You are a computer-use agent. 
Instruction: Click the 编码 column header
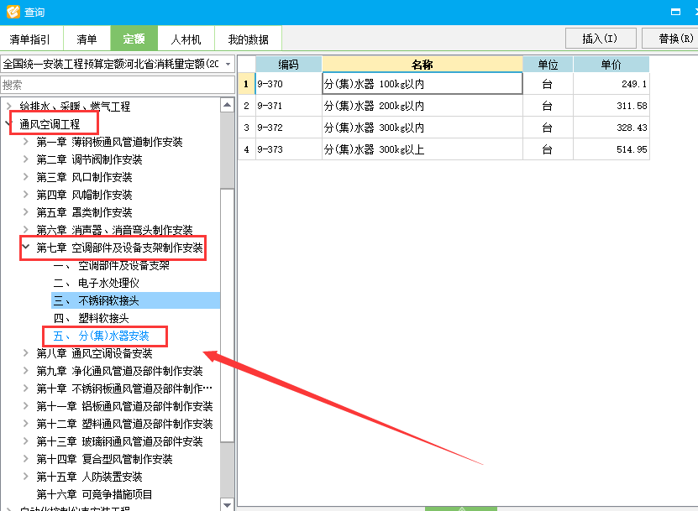click(x=288, y=64)
